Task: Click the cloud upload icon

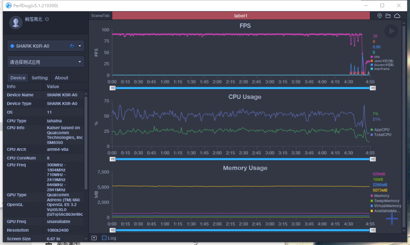Action: coord(397,16)
